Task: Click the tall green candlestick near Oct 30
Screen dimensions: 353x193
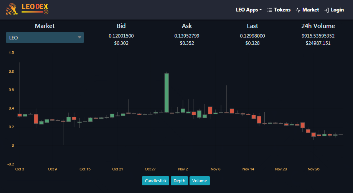Action: tap(167, 93)
